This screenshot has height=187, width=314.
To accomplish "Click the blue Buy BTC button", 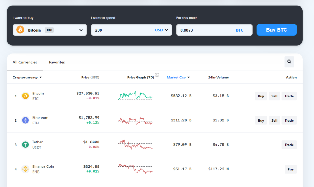I will (277, 30).
